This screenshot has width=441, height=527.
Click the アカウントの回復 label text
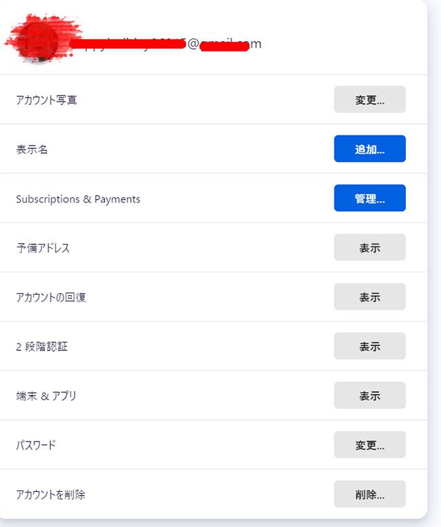(51, 297)
